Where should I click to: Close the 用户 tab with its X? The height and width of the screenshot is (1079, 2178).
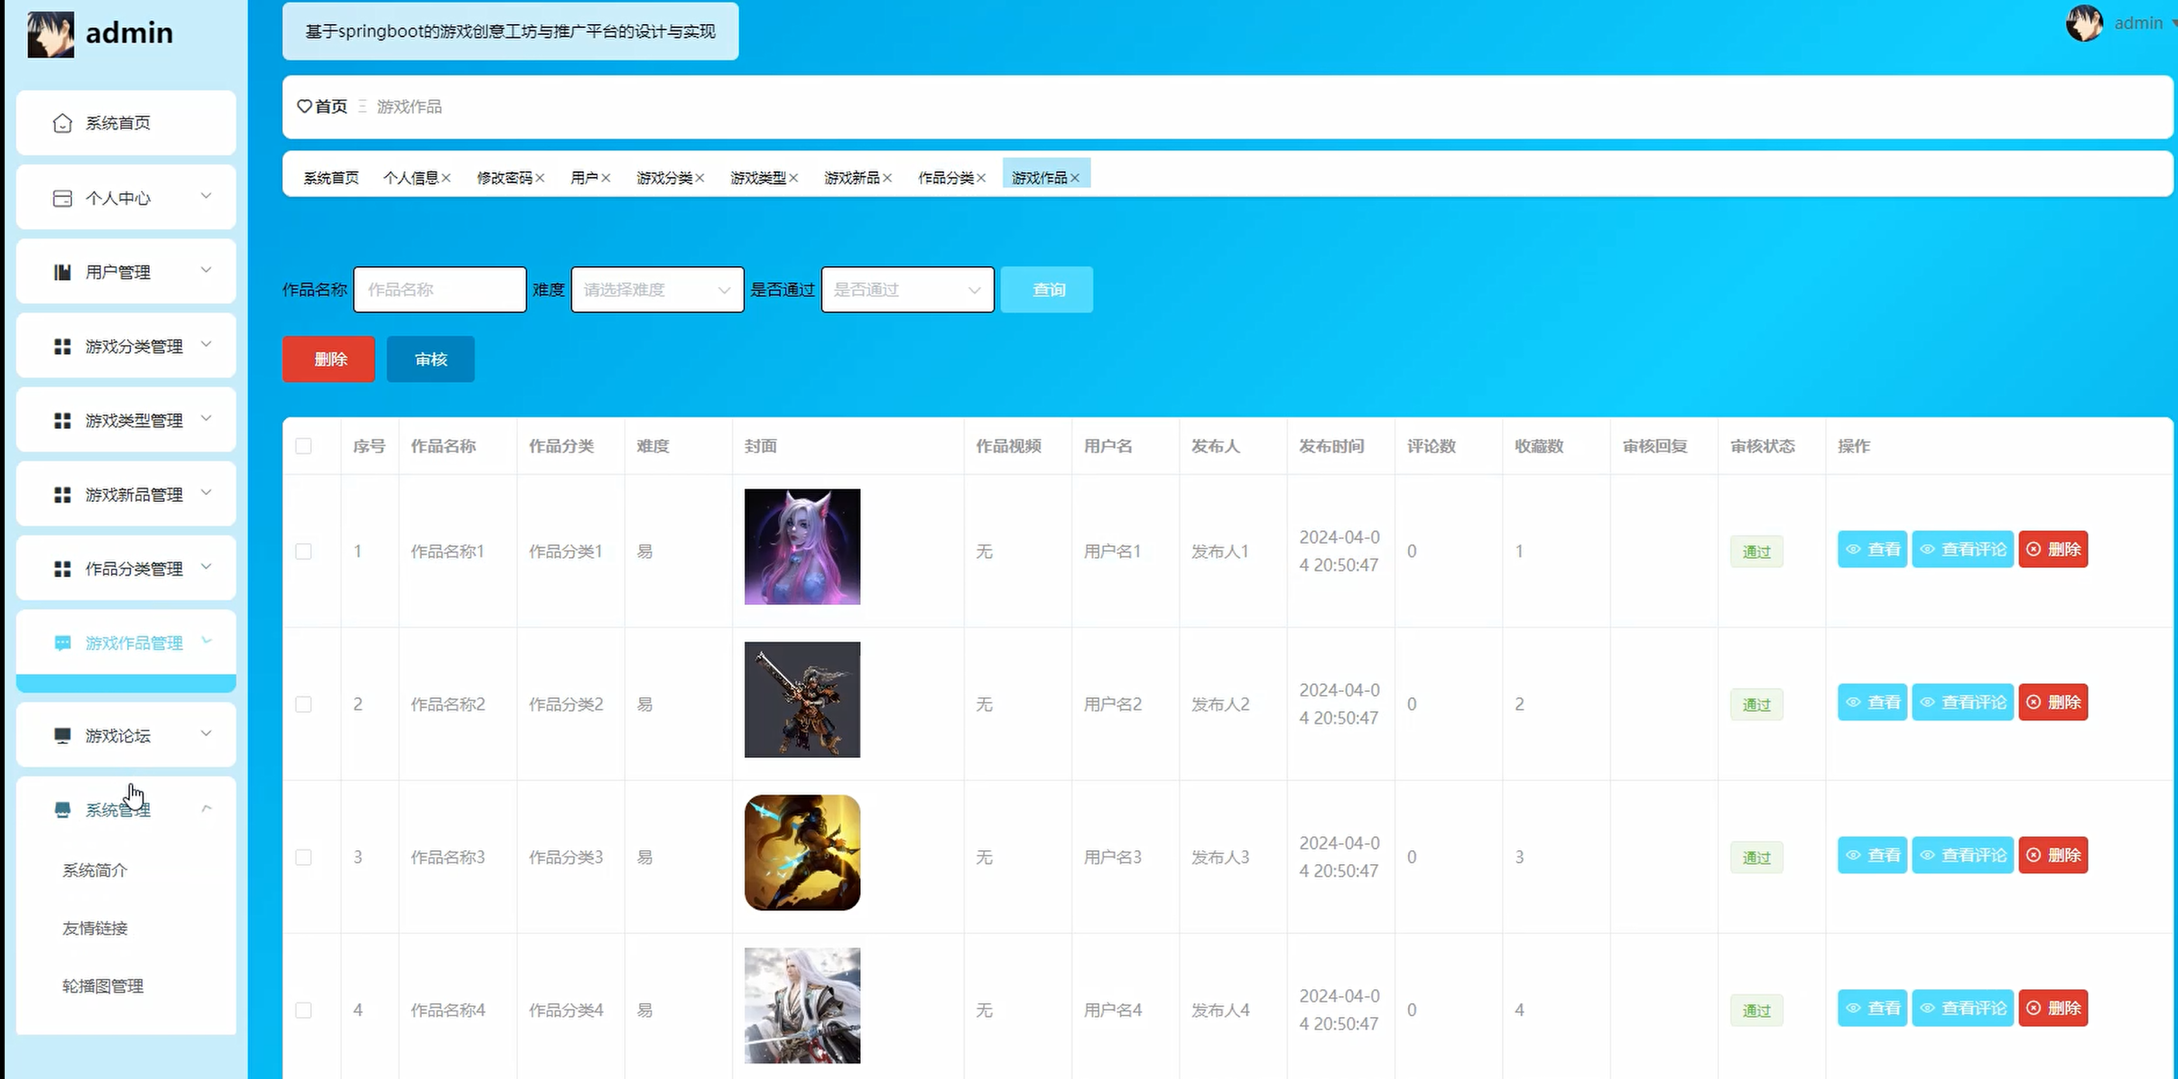[606, 178]
